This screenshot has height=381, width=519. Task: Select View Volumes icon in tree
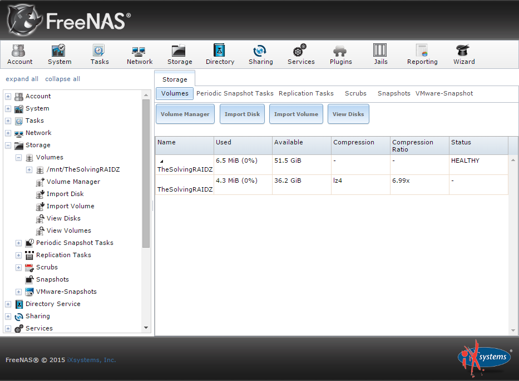click(x=40, y=230)
